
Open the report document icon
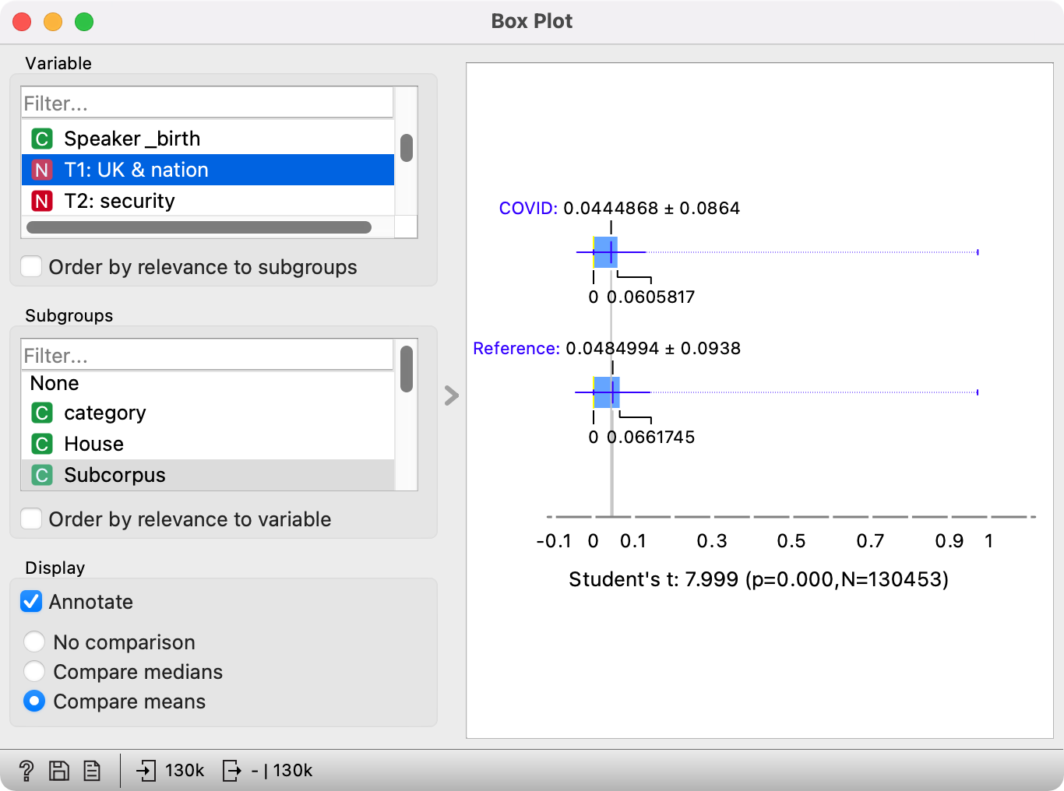click(92, 771)
